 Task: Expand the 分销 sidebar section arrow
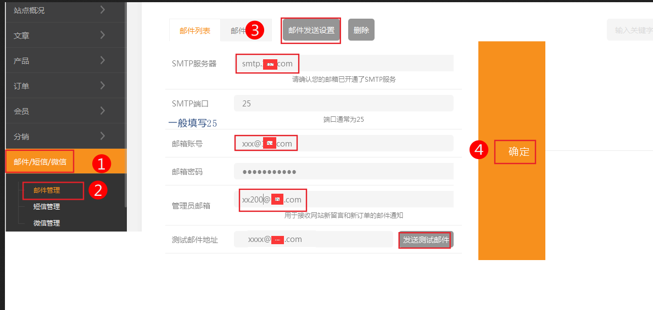(x=103, y=136)
